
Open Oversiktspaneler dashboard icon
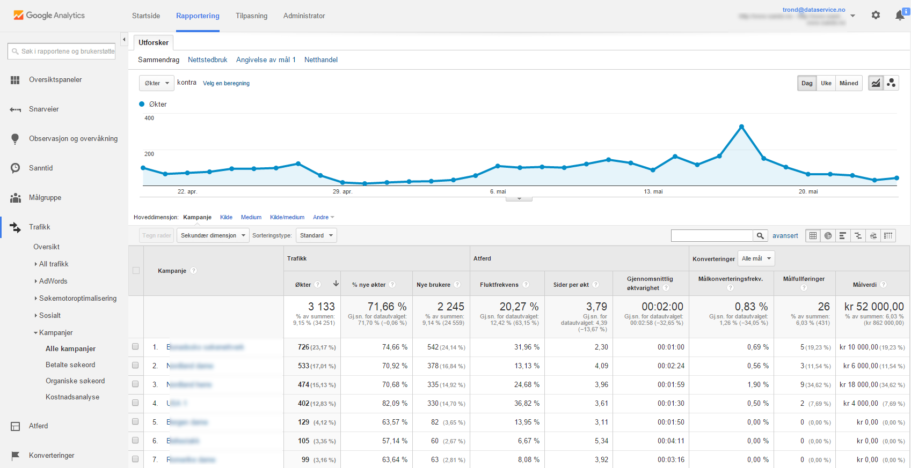coord(15,80)
